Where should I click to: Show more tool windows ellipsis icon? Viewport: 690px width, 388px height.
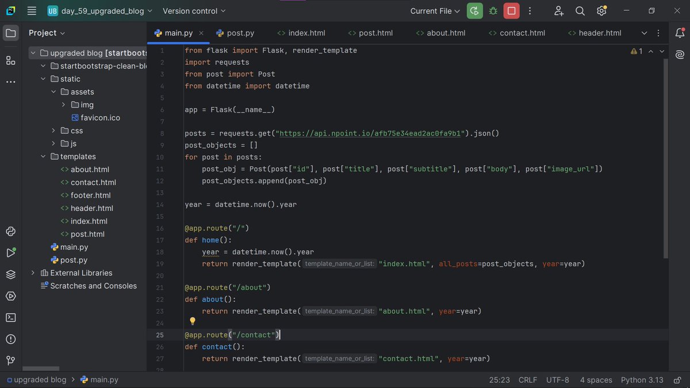click(x=11, y=82)
